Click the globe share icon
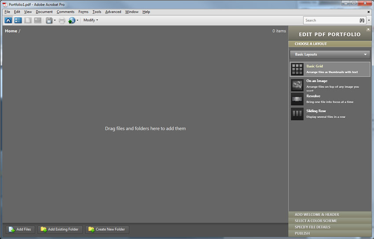The image size is (374, 239). (72, 20)
